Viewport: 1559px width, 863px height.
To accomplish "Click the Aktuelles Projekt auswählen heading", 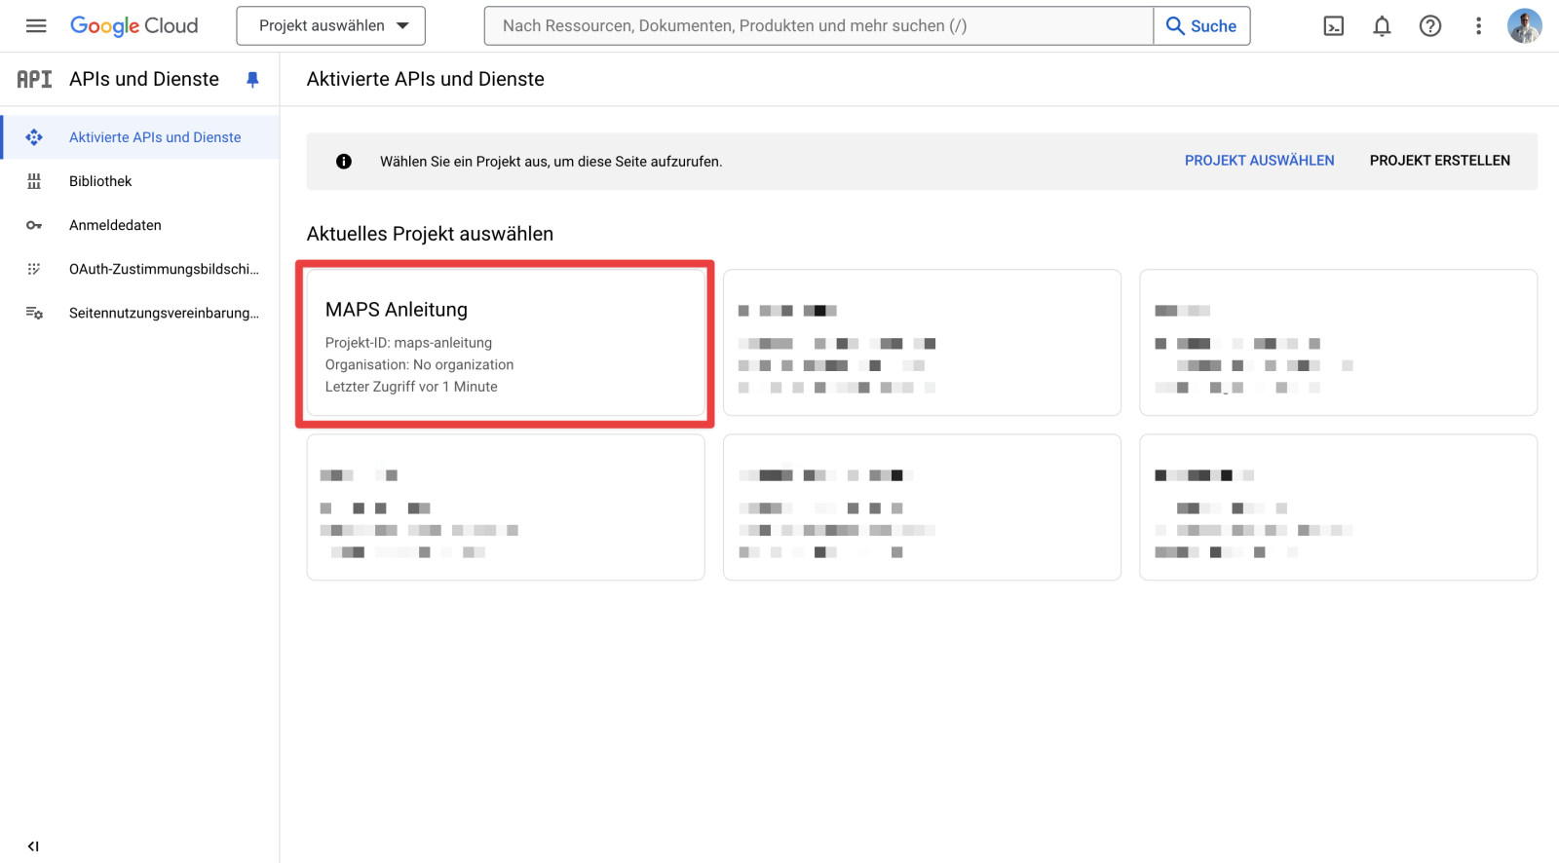I will coord(430,234).
